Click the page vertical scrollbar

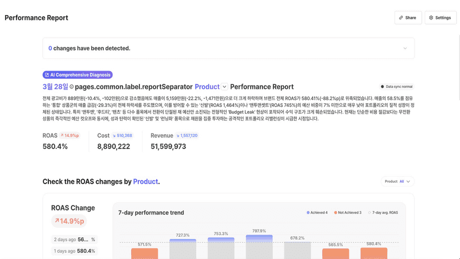pyautogui.click(x=458, y=68)
